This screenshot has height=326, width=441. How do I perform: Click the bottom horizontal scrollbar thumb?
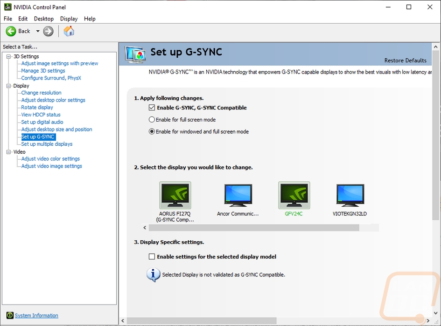[202, 321]
